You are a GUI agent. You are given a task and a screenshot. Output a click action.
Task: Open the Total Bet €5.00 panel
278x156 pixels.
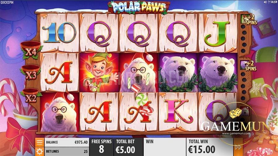125,147
